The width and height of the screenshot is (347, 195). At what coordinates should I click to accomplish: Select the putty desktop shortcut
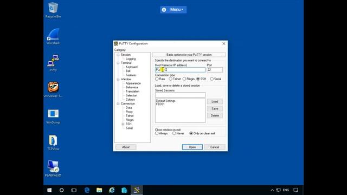pos(53,63)
